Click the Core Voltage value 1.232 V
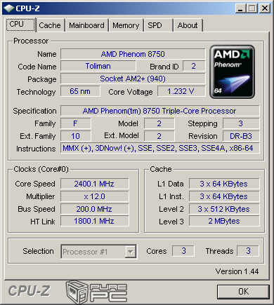The width and height of the screenshot is (274, 305). coord(181,91)
